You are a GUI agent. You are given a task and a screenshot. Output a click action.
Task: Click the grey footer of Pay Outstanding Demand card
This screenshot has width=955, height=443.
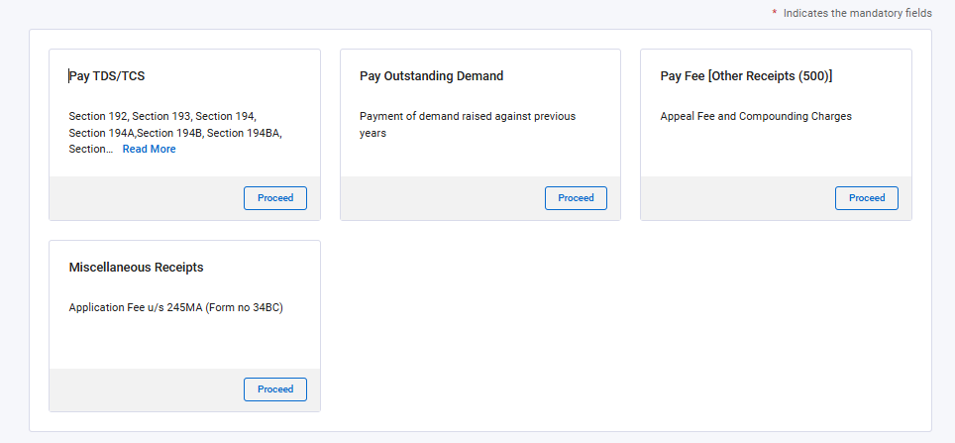(436, 198)
